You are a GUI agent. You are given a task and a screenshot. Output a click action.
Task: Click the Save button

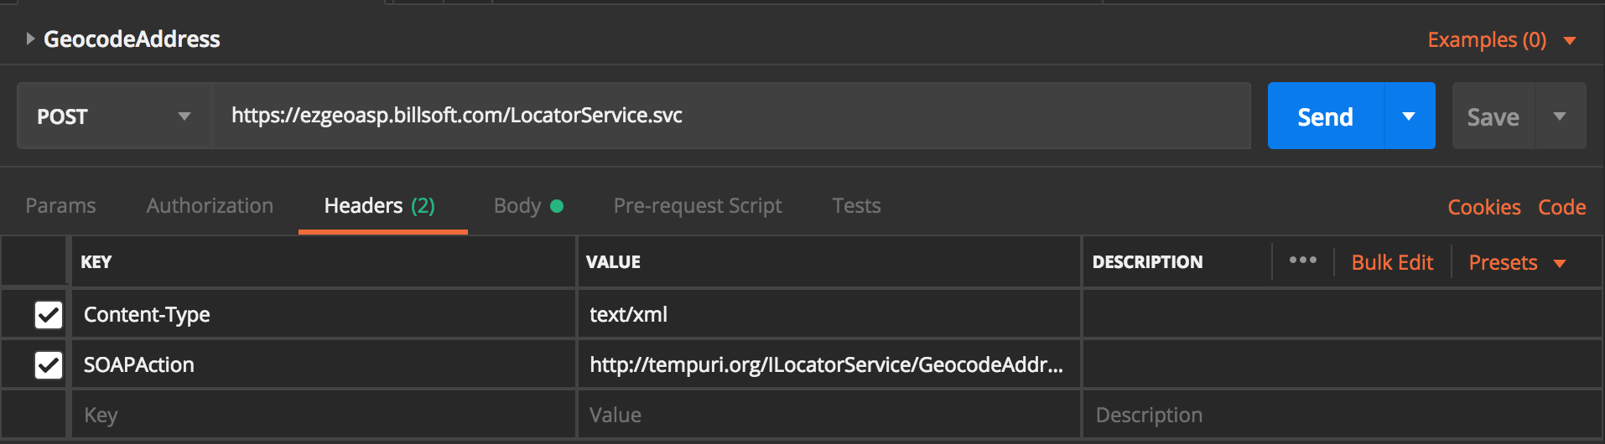point(1493,116)
